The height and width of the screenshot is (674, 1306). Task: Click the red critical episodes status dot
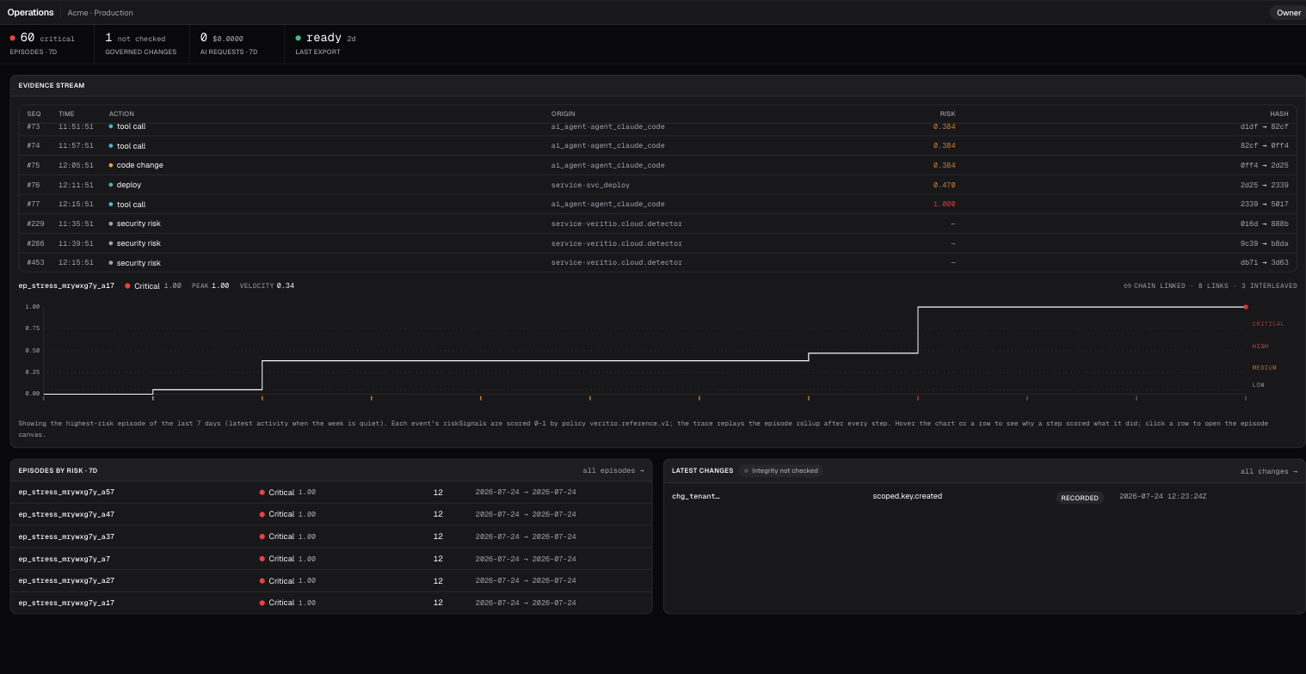(13, 38)
